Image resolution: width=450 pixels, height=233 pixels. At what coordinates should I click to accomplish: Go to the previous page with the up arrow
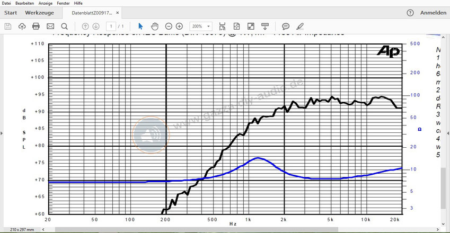(85, 26)
